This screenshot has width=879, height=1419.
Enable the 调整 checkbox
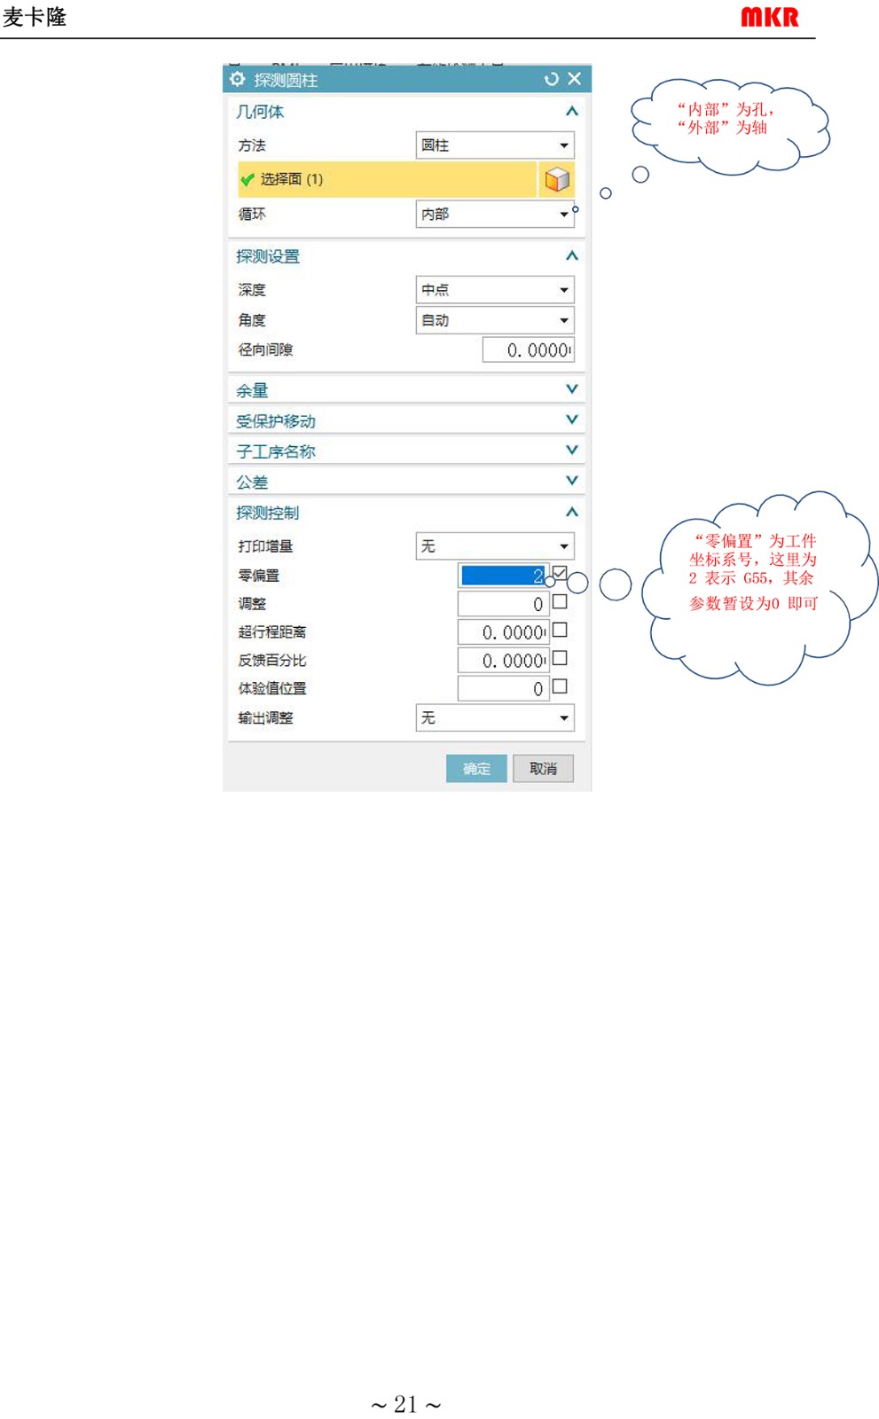click(560, 601)
